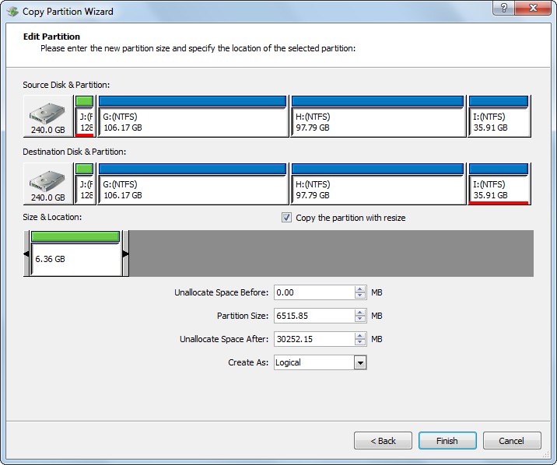Click the right resize handle of 6.36 GB partition
557x465 pixels.
coord(125,253)
